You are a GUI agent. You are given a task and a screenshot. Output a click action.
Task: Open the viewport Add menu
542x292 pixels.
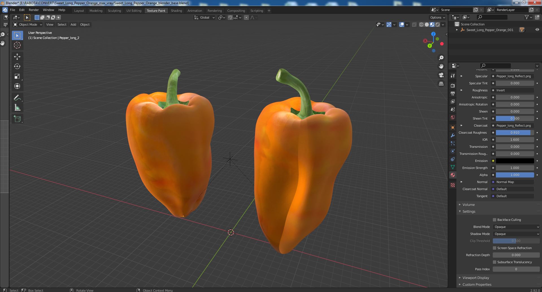click(73, 25)
